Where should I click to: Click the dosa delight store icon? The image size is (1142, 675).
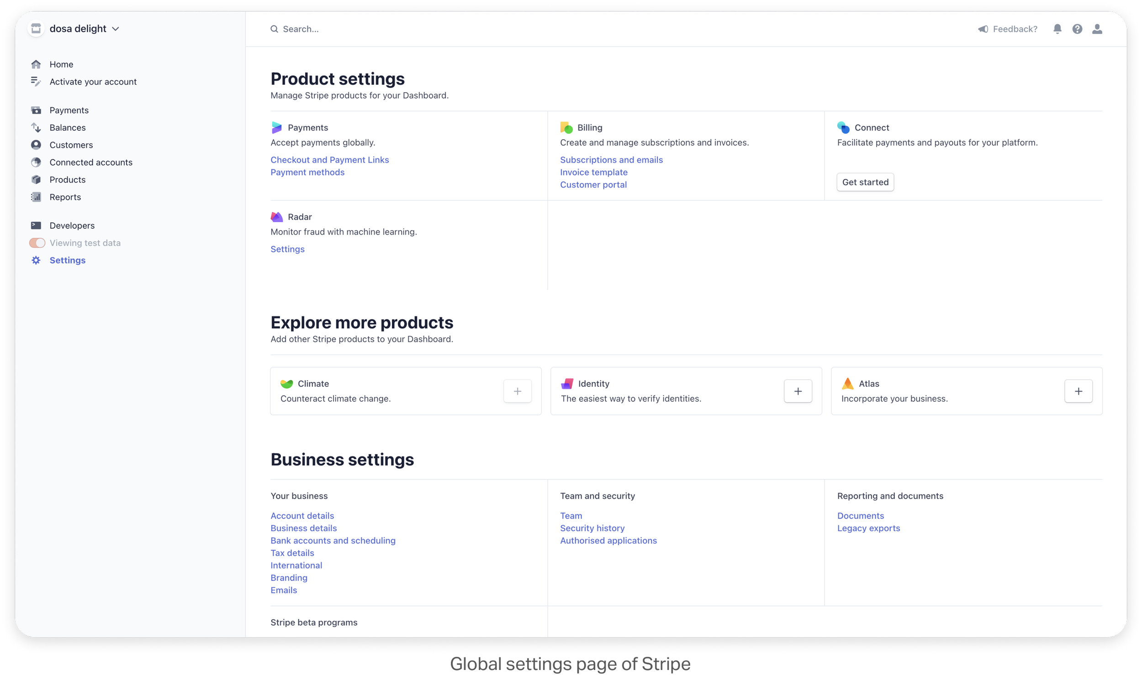pos(36,29)
